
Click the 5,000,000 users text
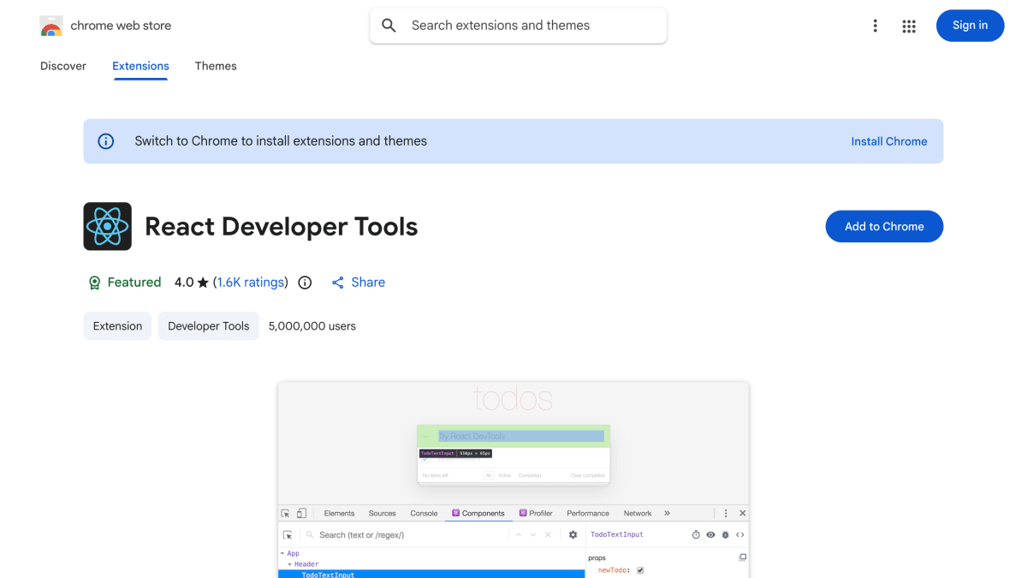pos(312,326)
